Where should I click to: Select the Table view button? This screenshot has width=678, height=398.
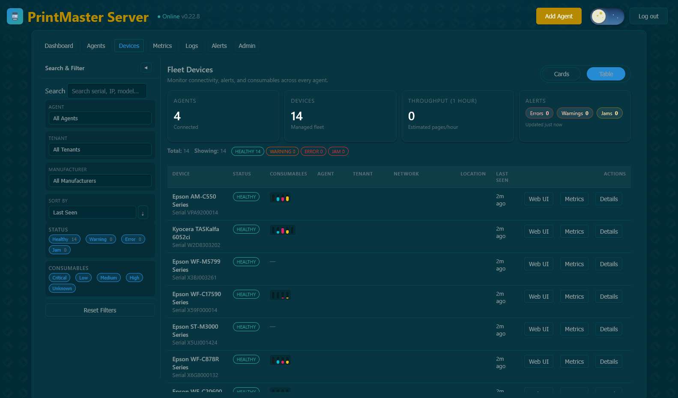(606, 74)
